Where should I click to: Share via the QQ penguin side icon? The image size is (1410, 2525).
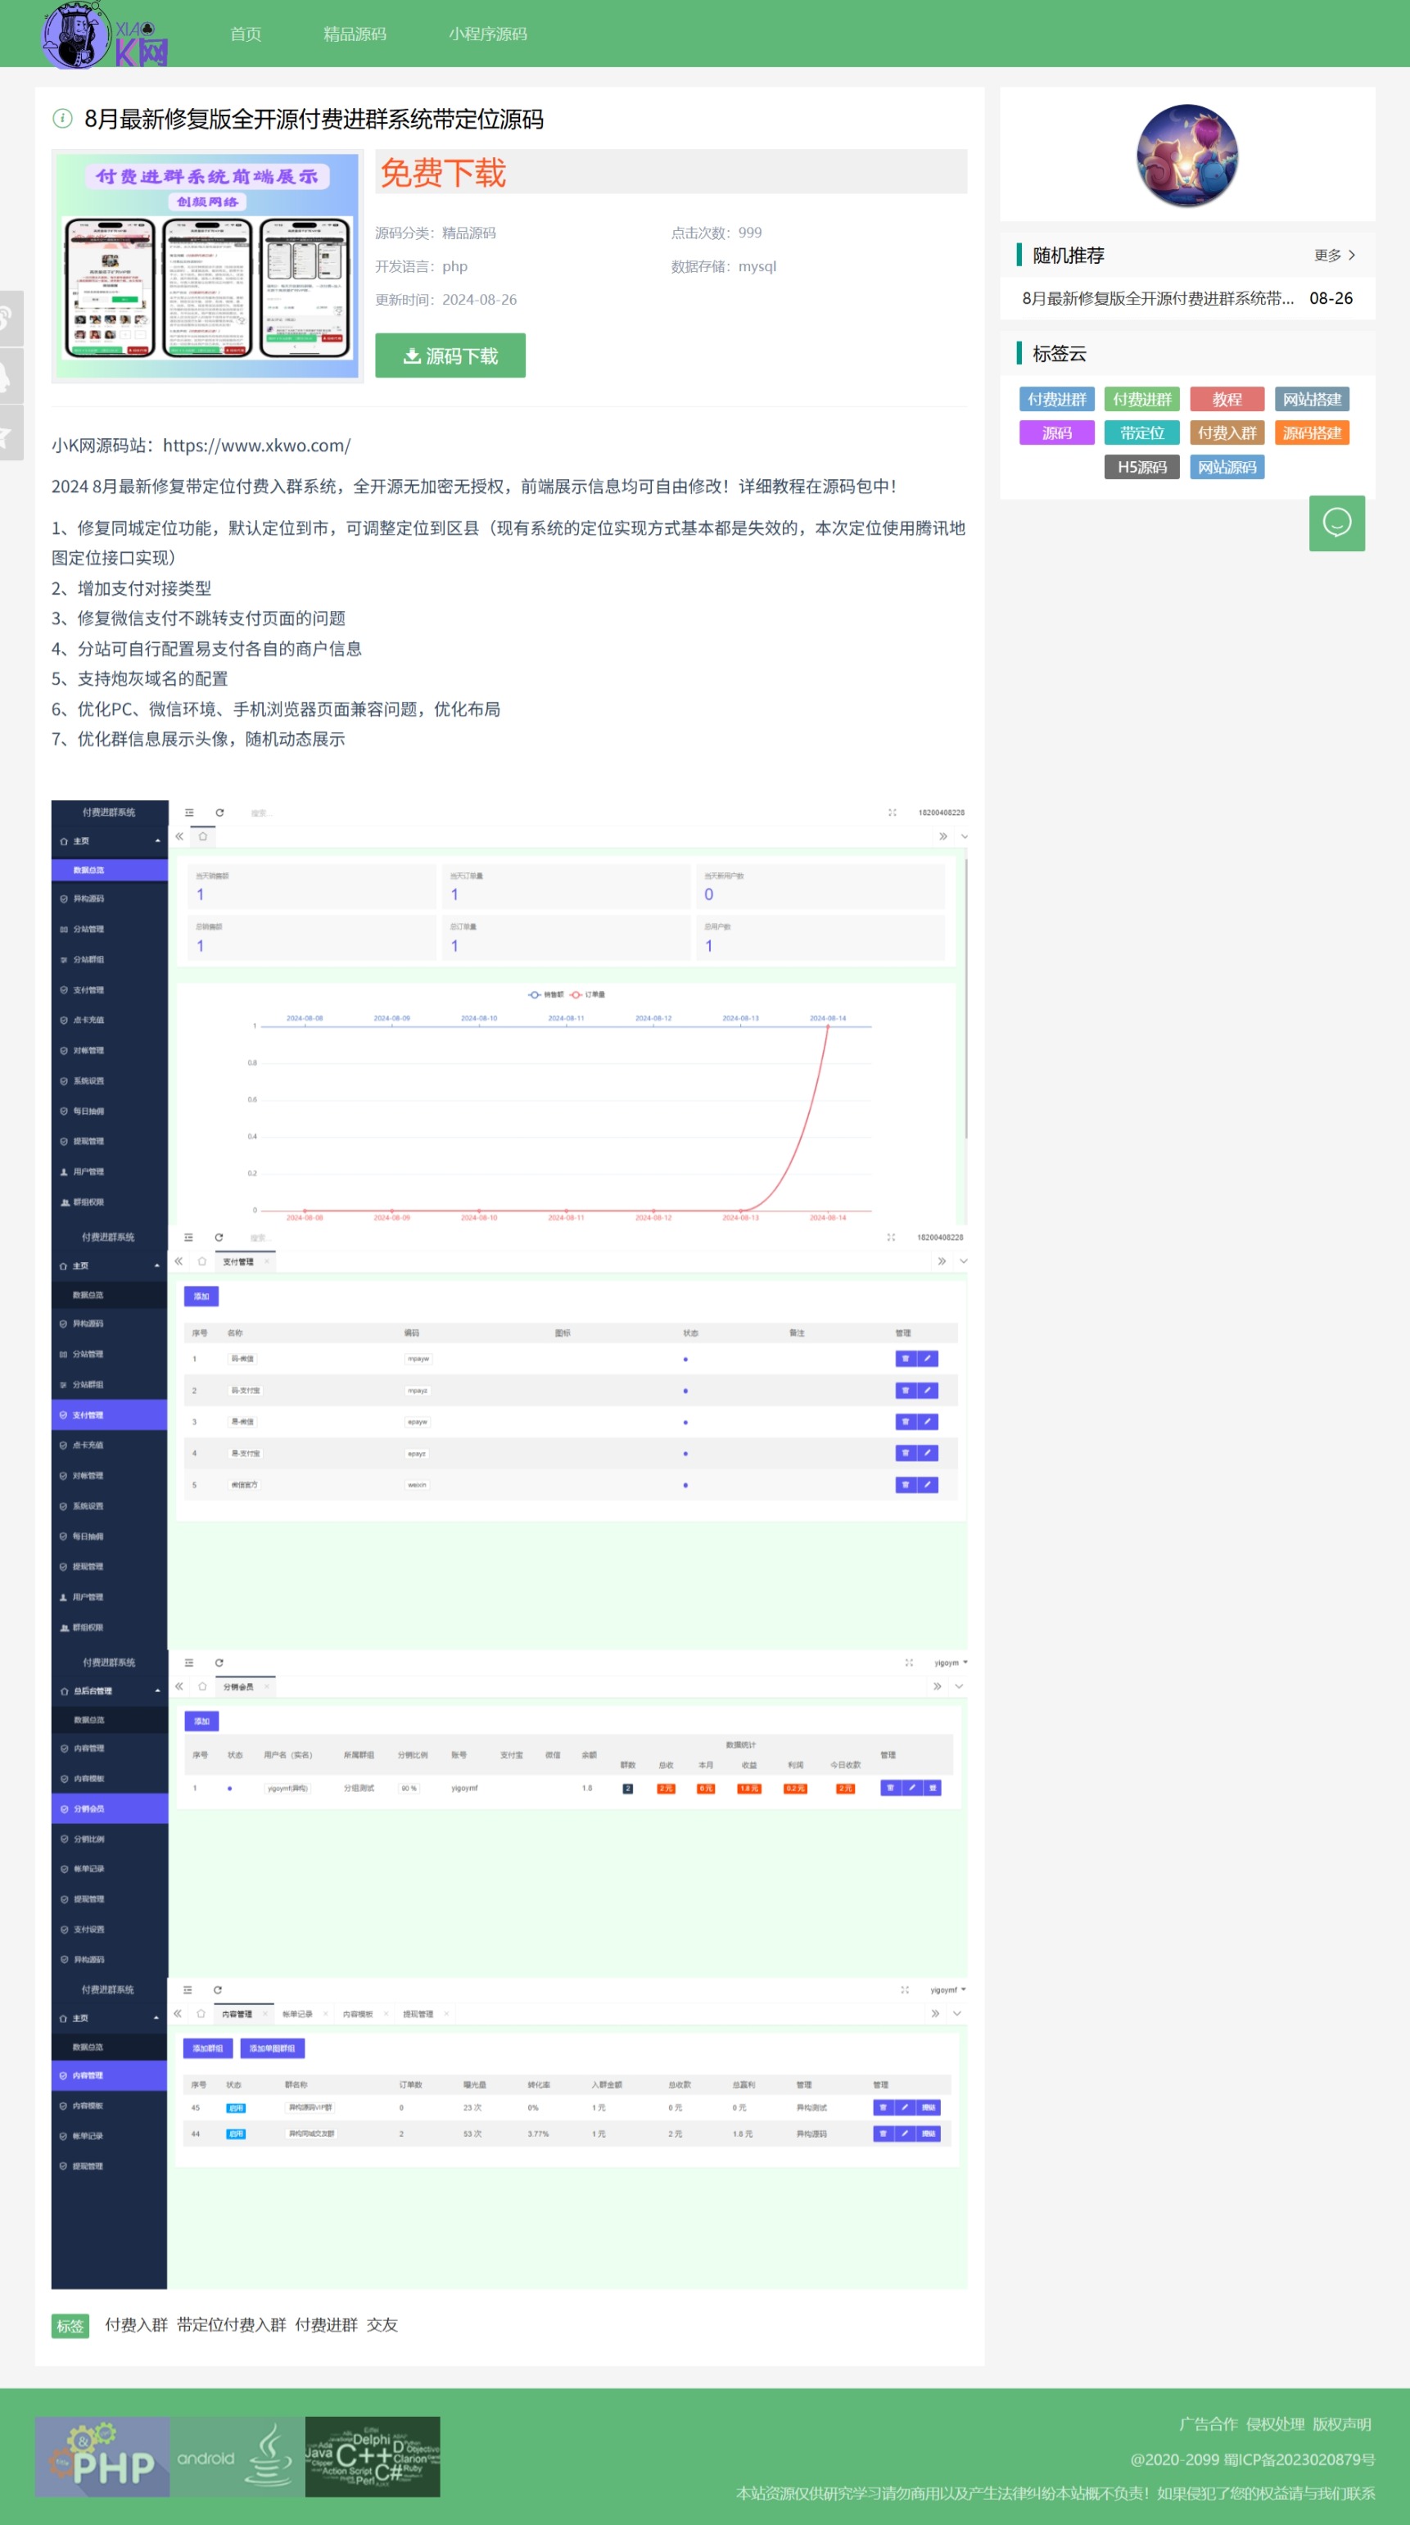click(8, 375)
